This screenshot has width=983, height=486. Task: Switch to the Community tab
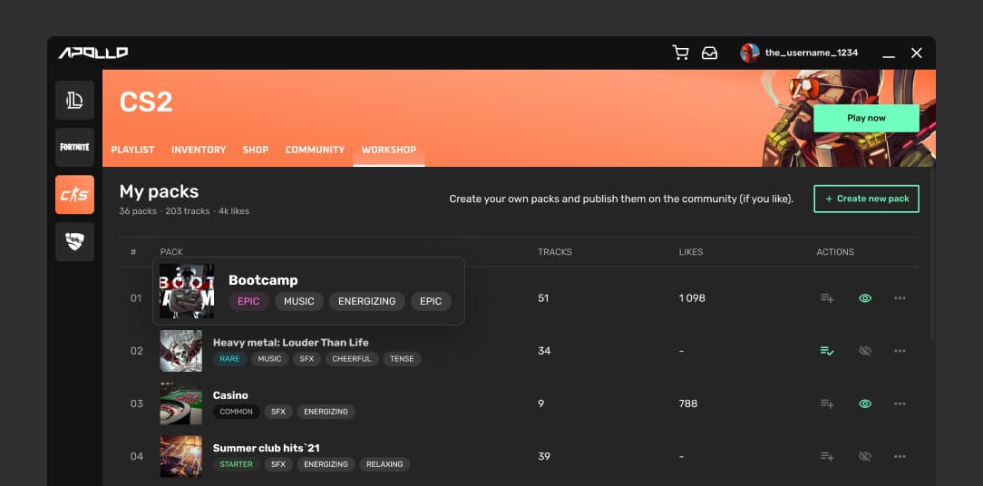pyautogui.click(x=315, y=150)
